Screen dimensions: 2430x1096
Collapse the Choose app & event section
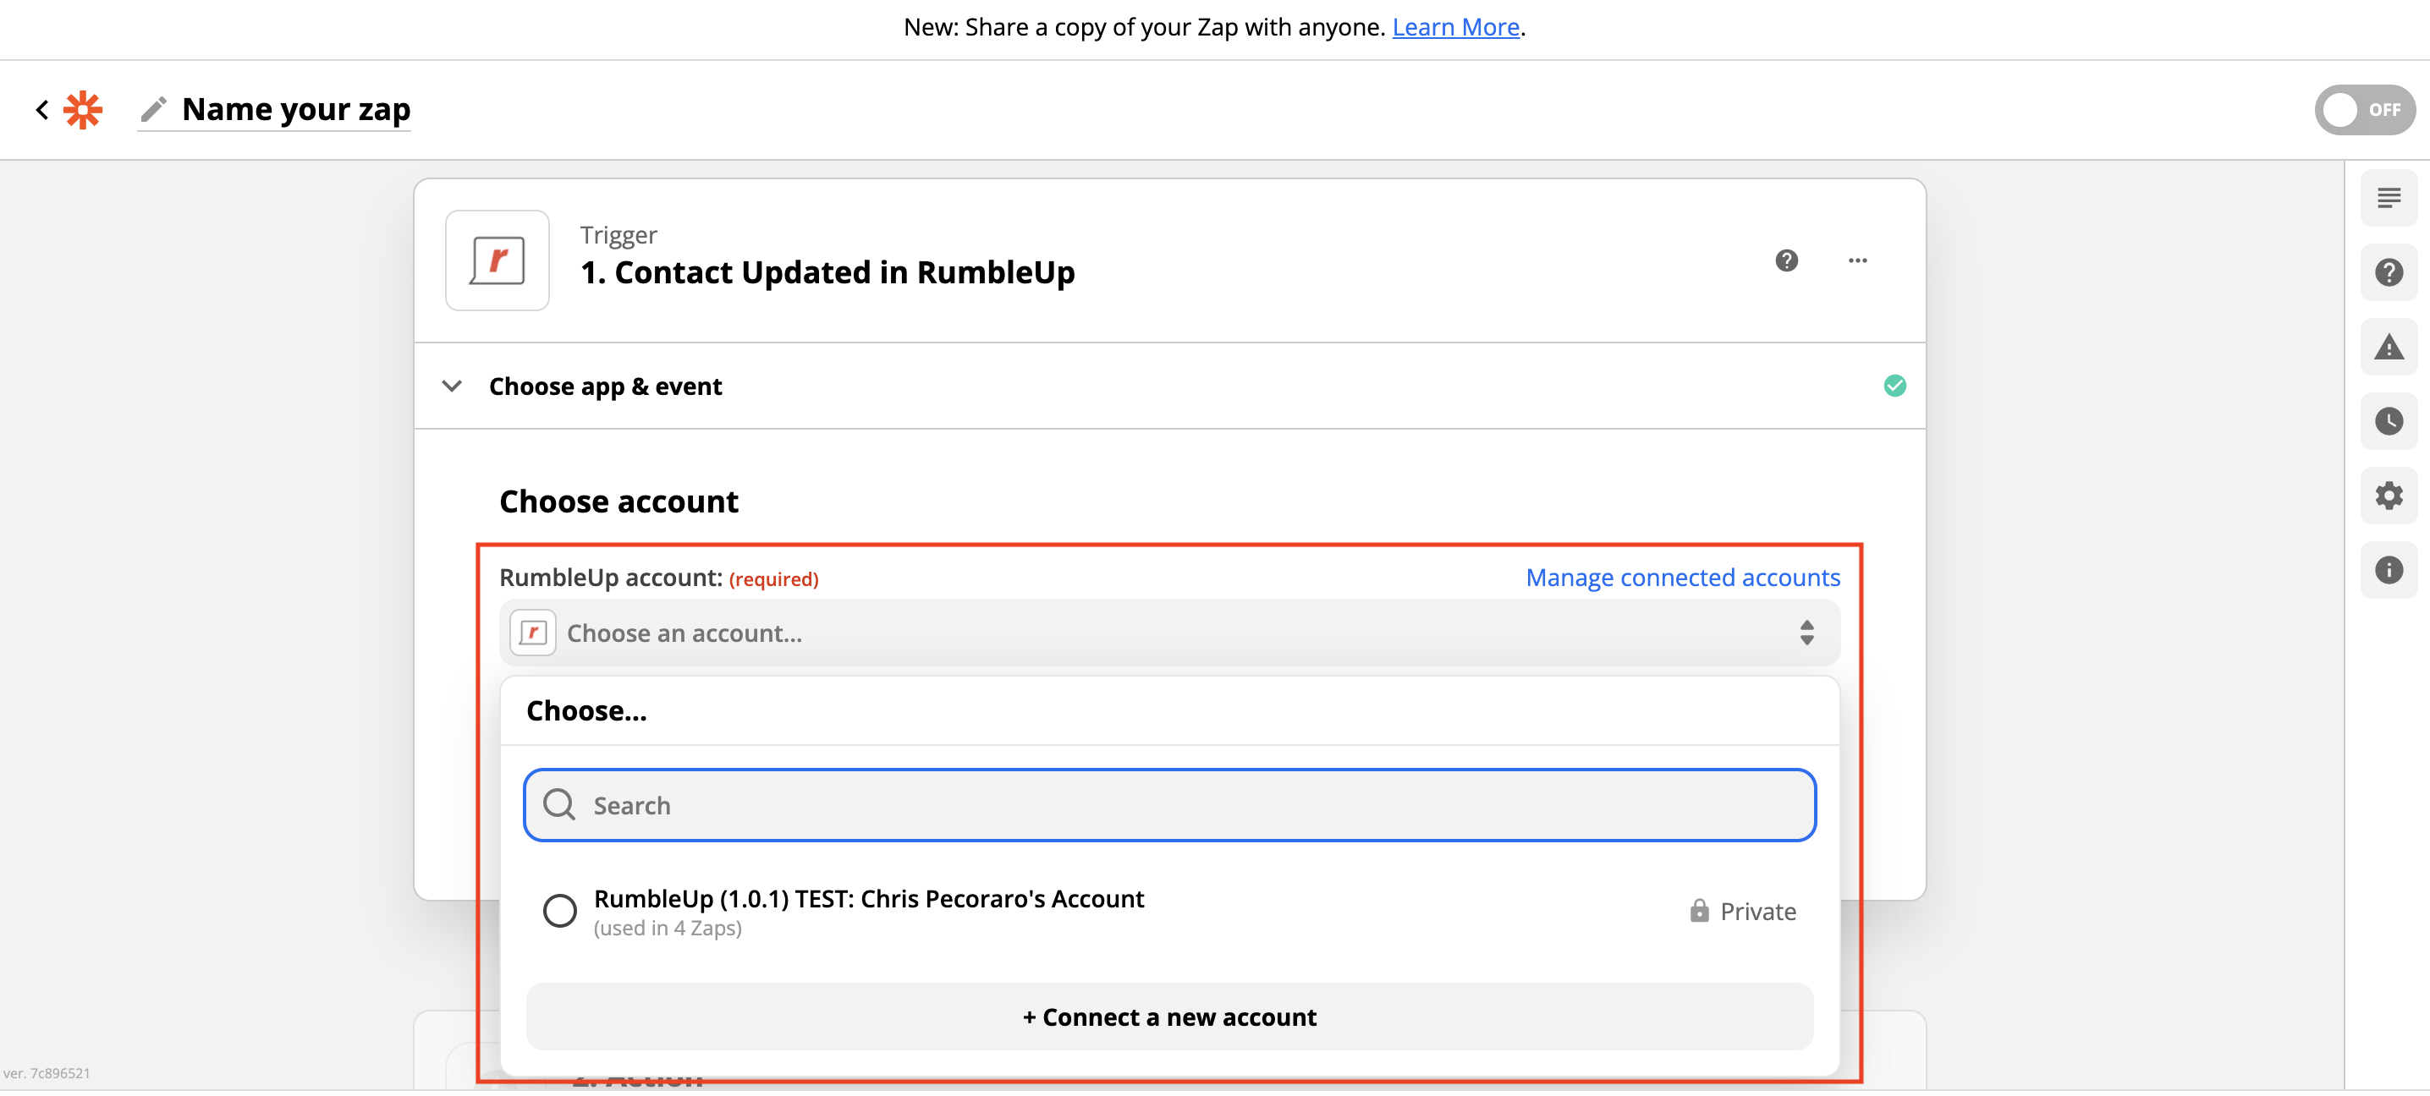[453, 386]
